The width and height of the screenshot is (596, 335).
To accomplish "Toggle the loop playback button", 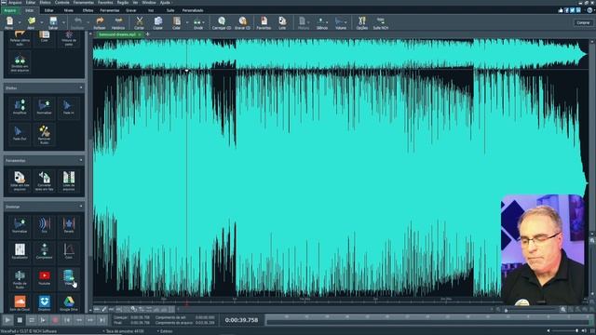I will tap(32, 320).
